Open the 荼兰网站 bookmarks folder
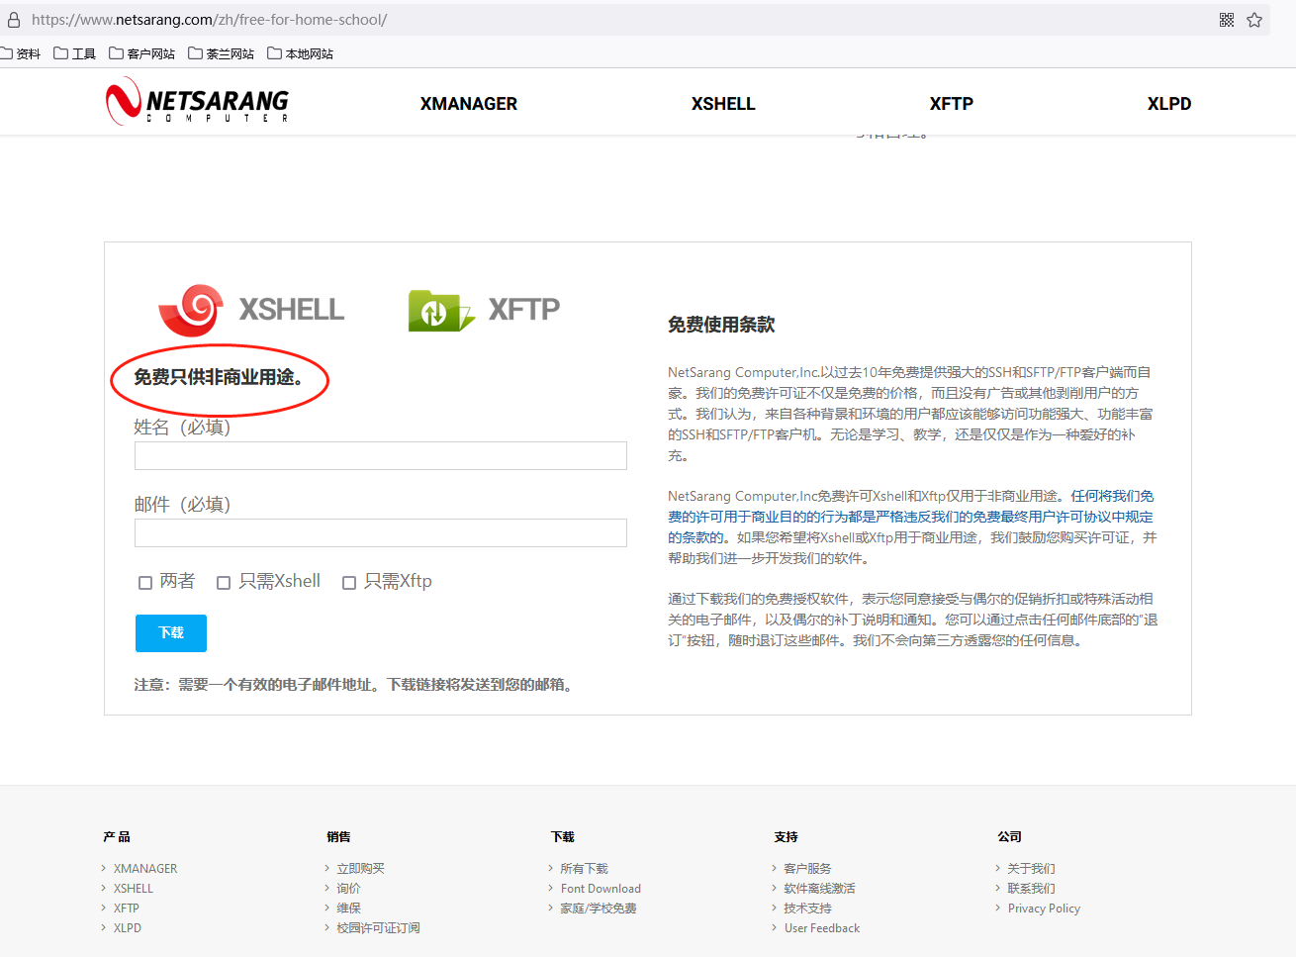This screenshot has width=1296, height=957. (x=222, y=53)
